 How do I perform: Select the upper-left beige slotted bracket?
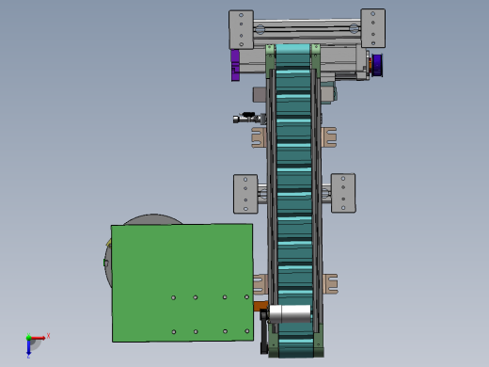tap(259, 137)
